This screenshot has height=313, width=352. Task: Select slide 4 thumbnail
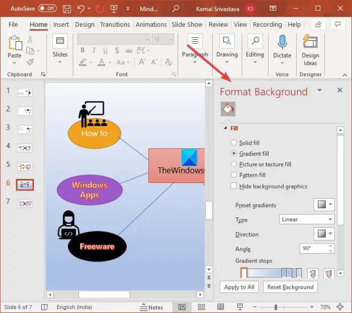(25, 148)
